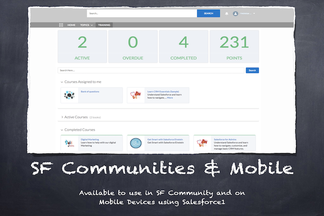Click into the Search Here input field
The width and height of the screenshot is (324, 216).
tap(150, 70)
